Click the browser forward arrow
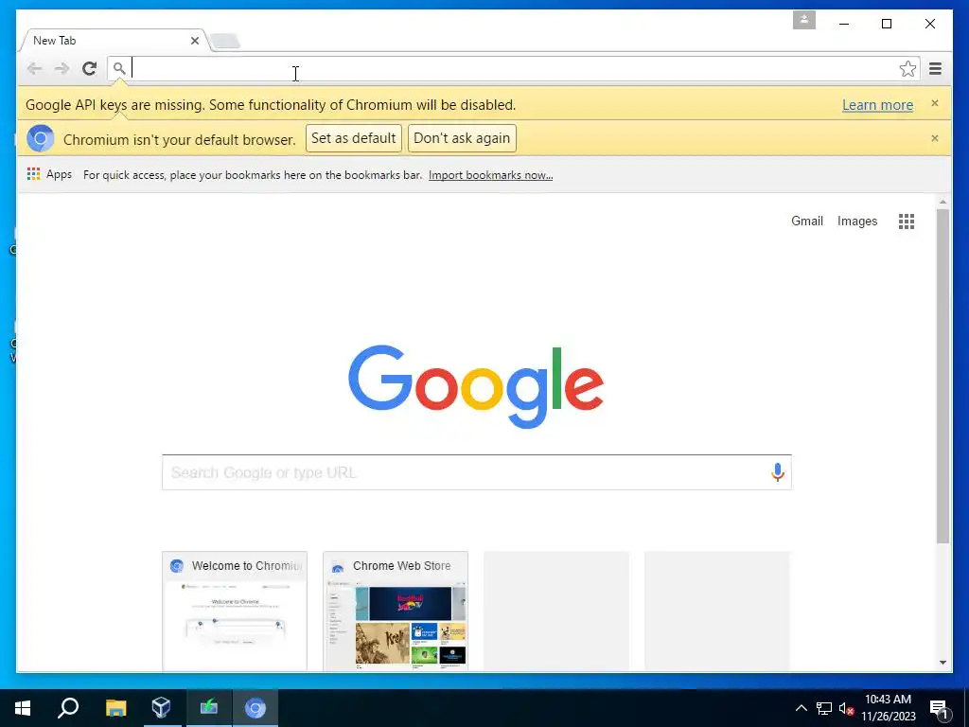Viewport: 969px width, 727px height. coord(62,68)
